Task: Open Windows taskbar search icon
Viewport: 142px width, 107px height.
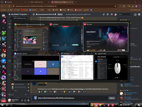Action: (x=7, y=105)
